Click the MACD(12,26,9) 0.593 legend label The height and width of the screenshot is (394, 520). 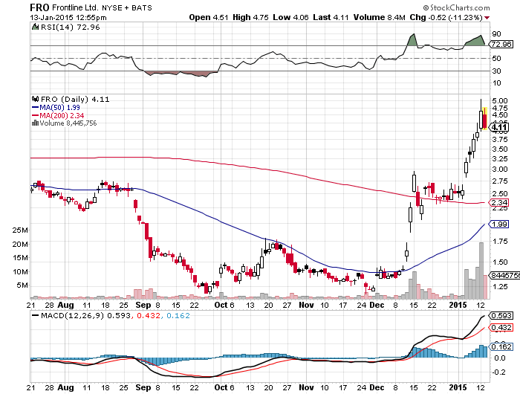[85, 316]
